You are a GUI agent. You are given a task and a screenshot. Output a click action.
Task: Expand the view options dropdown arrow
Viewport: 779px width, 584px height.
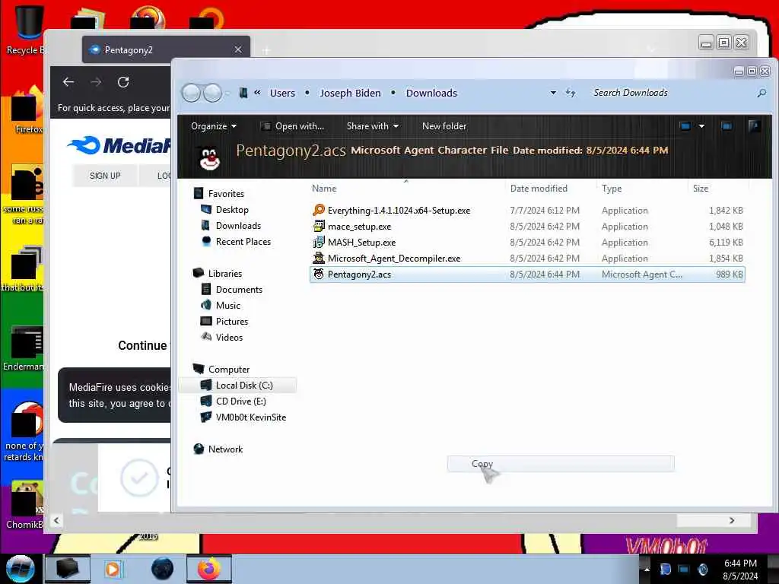tap(701, 126)
